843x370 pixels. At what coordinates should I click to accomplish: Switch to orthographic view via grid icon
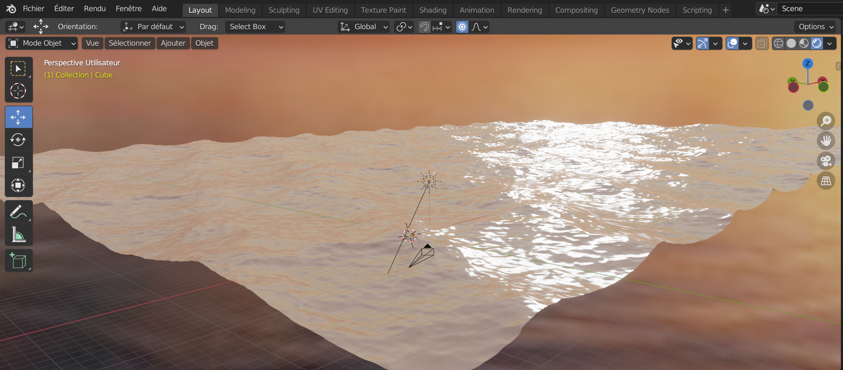point(825,181)
